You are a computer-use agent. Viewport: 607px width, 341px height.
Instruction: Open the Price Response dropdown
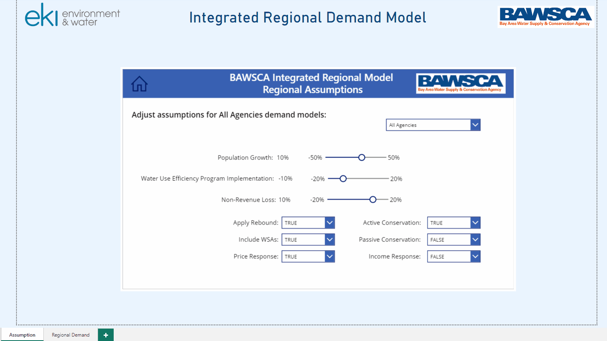(308, 256)
